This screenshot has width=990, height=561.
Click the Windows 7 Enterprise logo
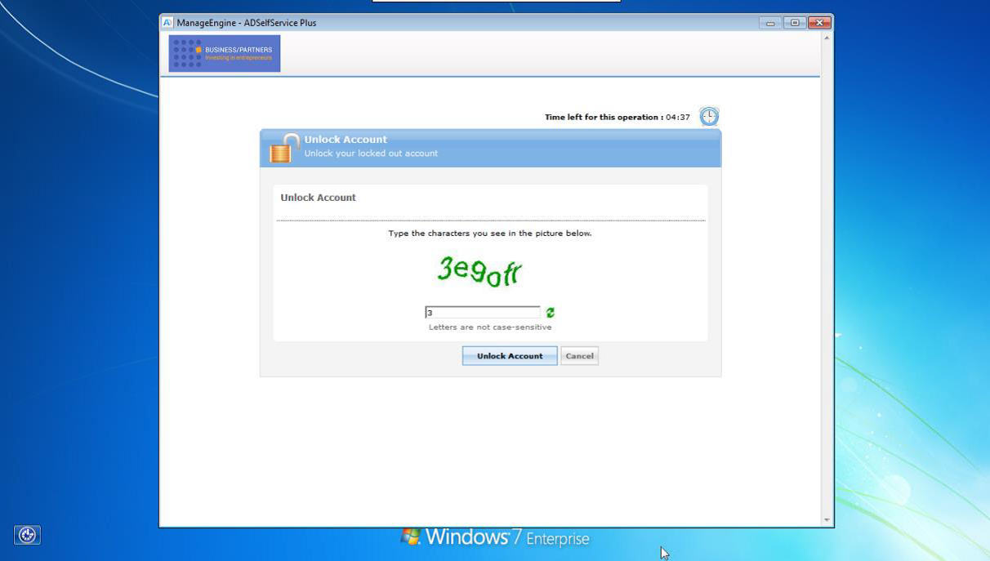[x=495, y=537]
